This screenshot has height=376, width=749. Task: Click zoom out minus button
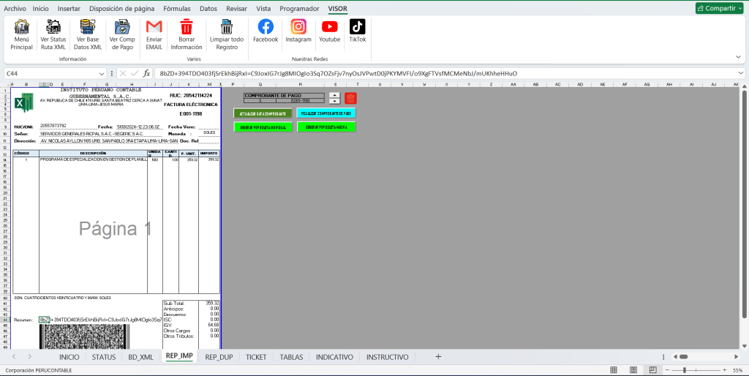[x=666, y=370]
